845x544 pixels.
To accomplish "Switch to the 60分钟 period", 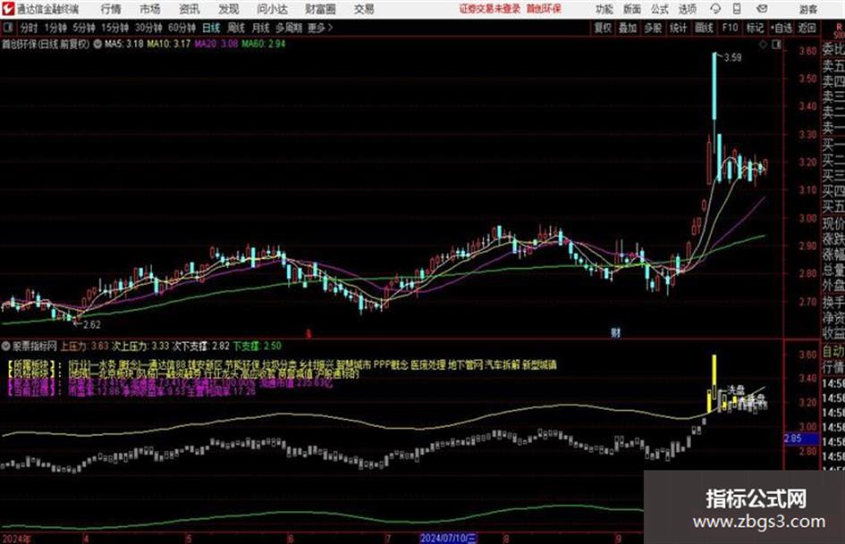I will pos(182,28).
